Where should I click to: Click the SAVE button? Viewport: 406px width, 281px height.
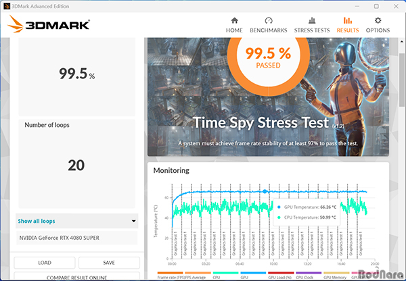pyautogui.click(x=109, y=263)
